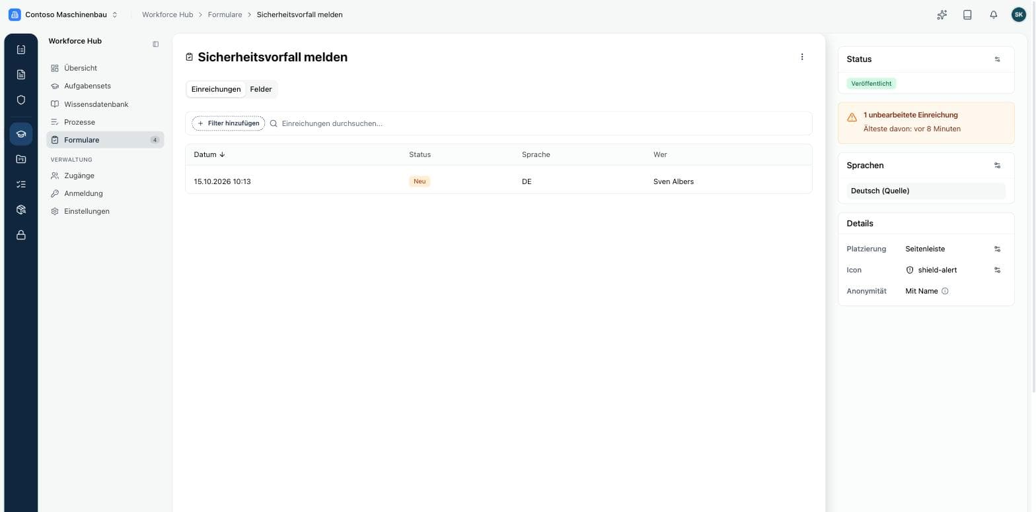Click the Neu status badge
Screen dimensions: 1036x512
pyautogui.click(x=420, y=181)
